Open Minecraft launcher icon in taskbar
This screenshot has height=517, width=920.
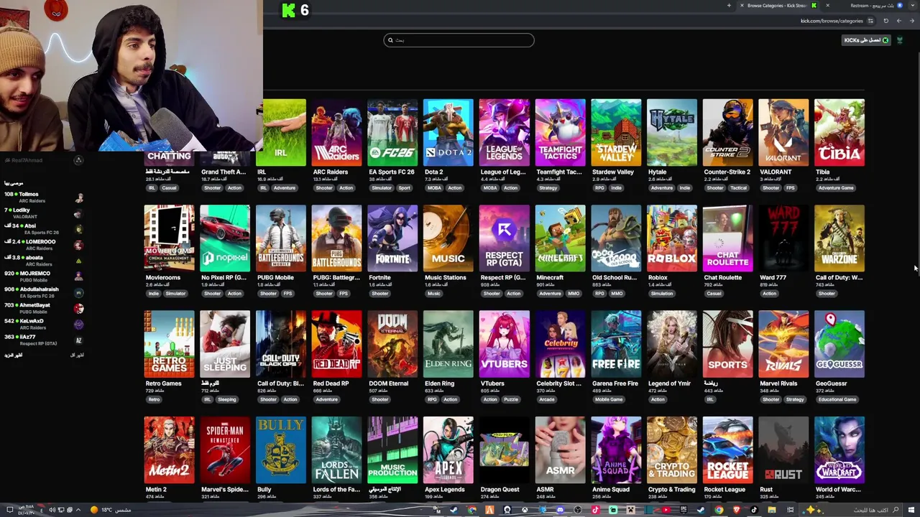click(631, 510)
